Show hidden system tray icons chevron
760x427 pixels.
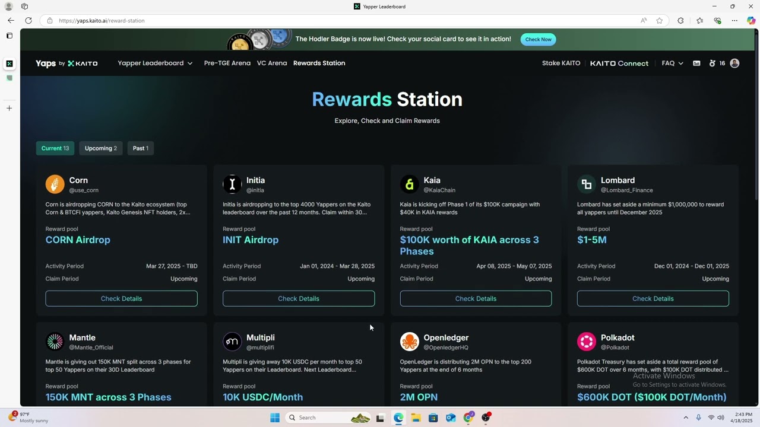point(685,418)
